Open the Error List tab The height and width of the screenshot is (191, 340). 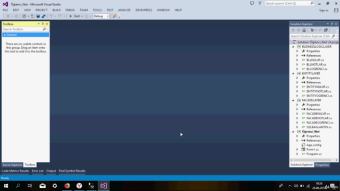click(x=38, y=171)
